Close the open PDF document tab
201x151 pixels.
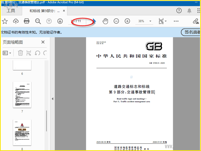64,11
